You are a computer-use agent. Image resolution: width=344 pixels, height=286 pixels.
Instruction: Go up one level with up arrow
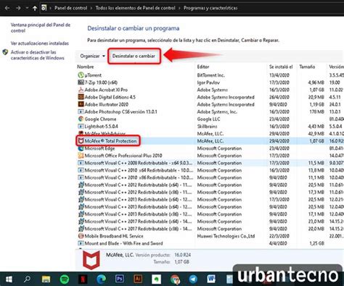point(35,8)
